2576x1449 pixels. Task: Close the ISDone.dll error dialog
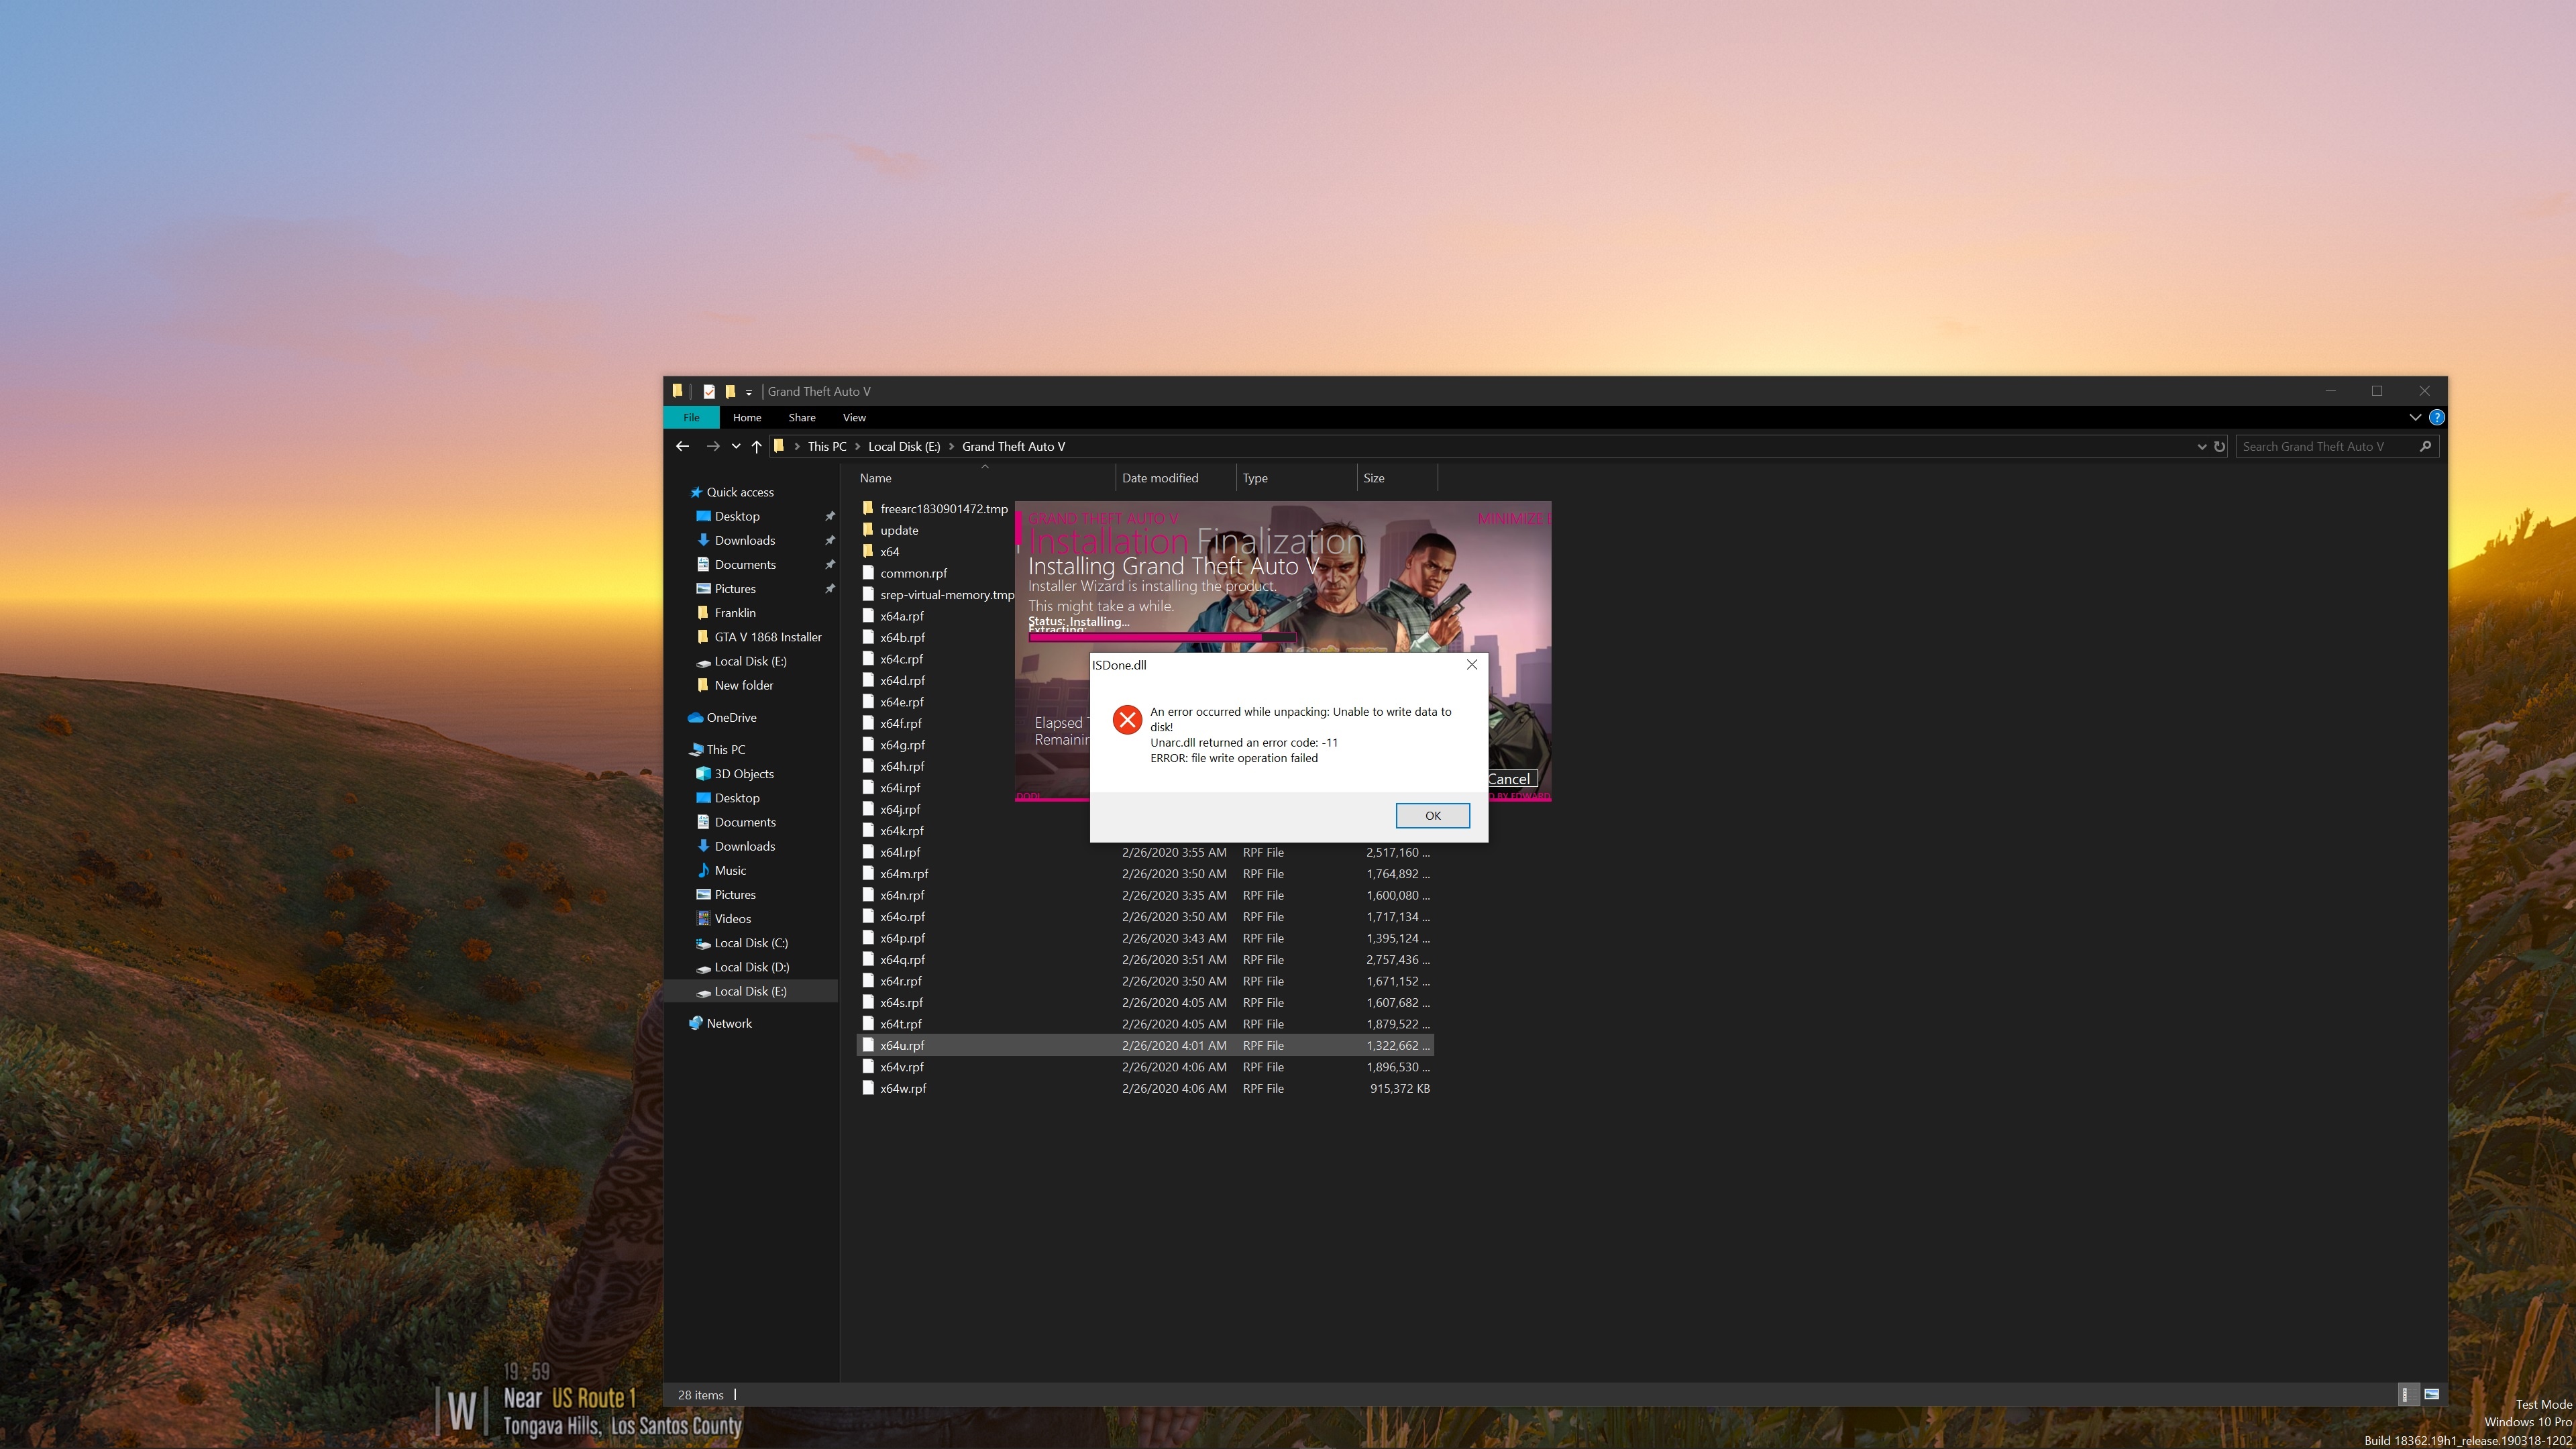[1471, 664]
